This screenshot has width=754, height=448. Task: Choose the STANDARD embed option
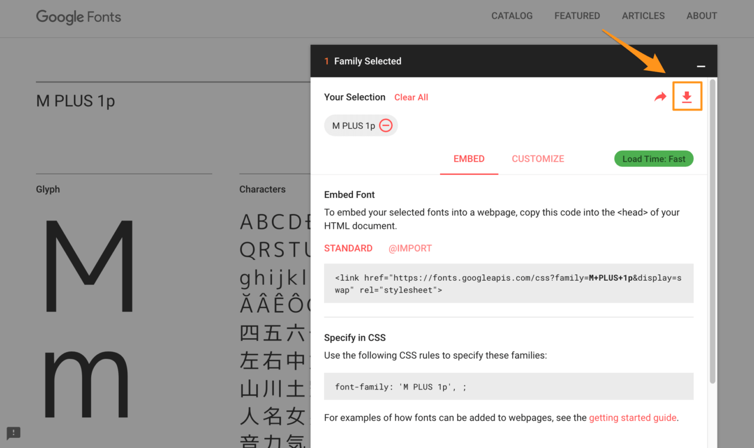[x=348, y=248]
